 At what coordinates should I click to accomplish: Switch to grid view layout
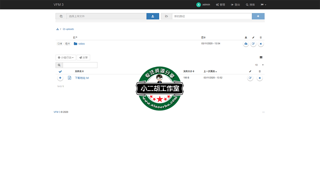(x=261, y=57)
